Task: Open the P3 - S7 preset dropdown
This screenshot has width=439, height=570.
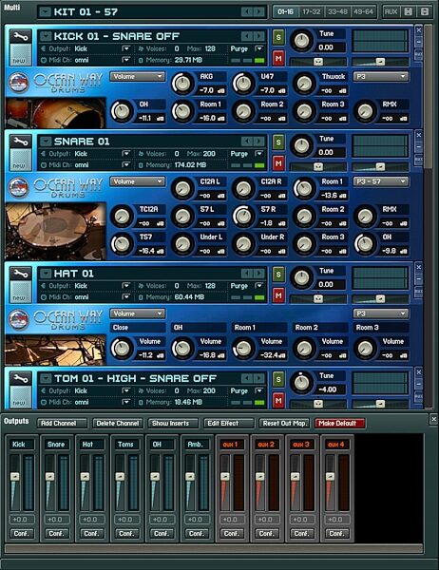Action: point(381,181)
